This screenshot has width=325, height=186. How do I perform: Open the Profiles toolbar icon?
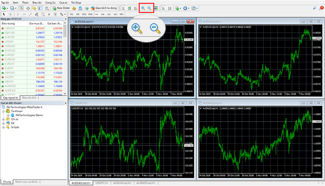pos(12,8)
